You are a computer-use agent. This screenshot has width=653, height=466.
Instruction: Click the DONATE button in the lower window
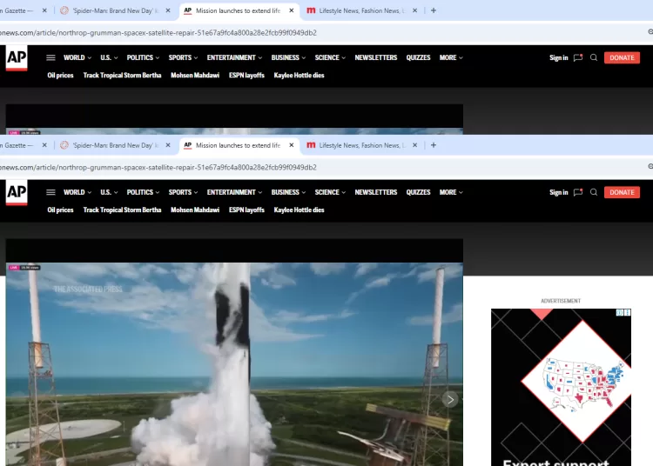pos(622,192)
